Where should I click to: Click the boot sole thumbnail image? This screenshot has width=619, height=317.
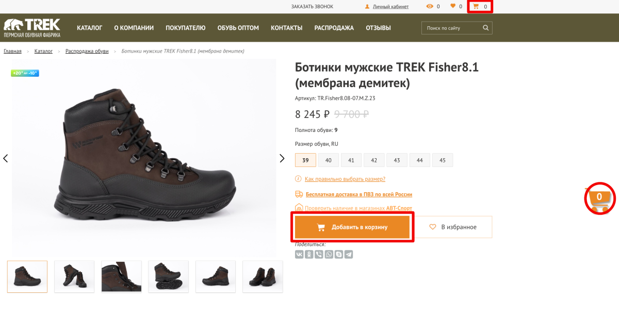pos(168,277)
